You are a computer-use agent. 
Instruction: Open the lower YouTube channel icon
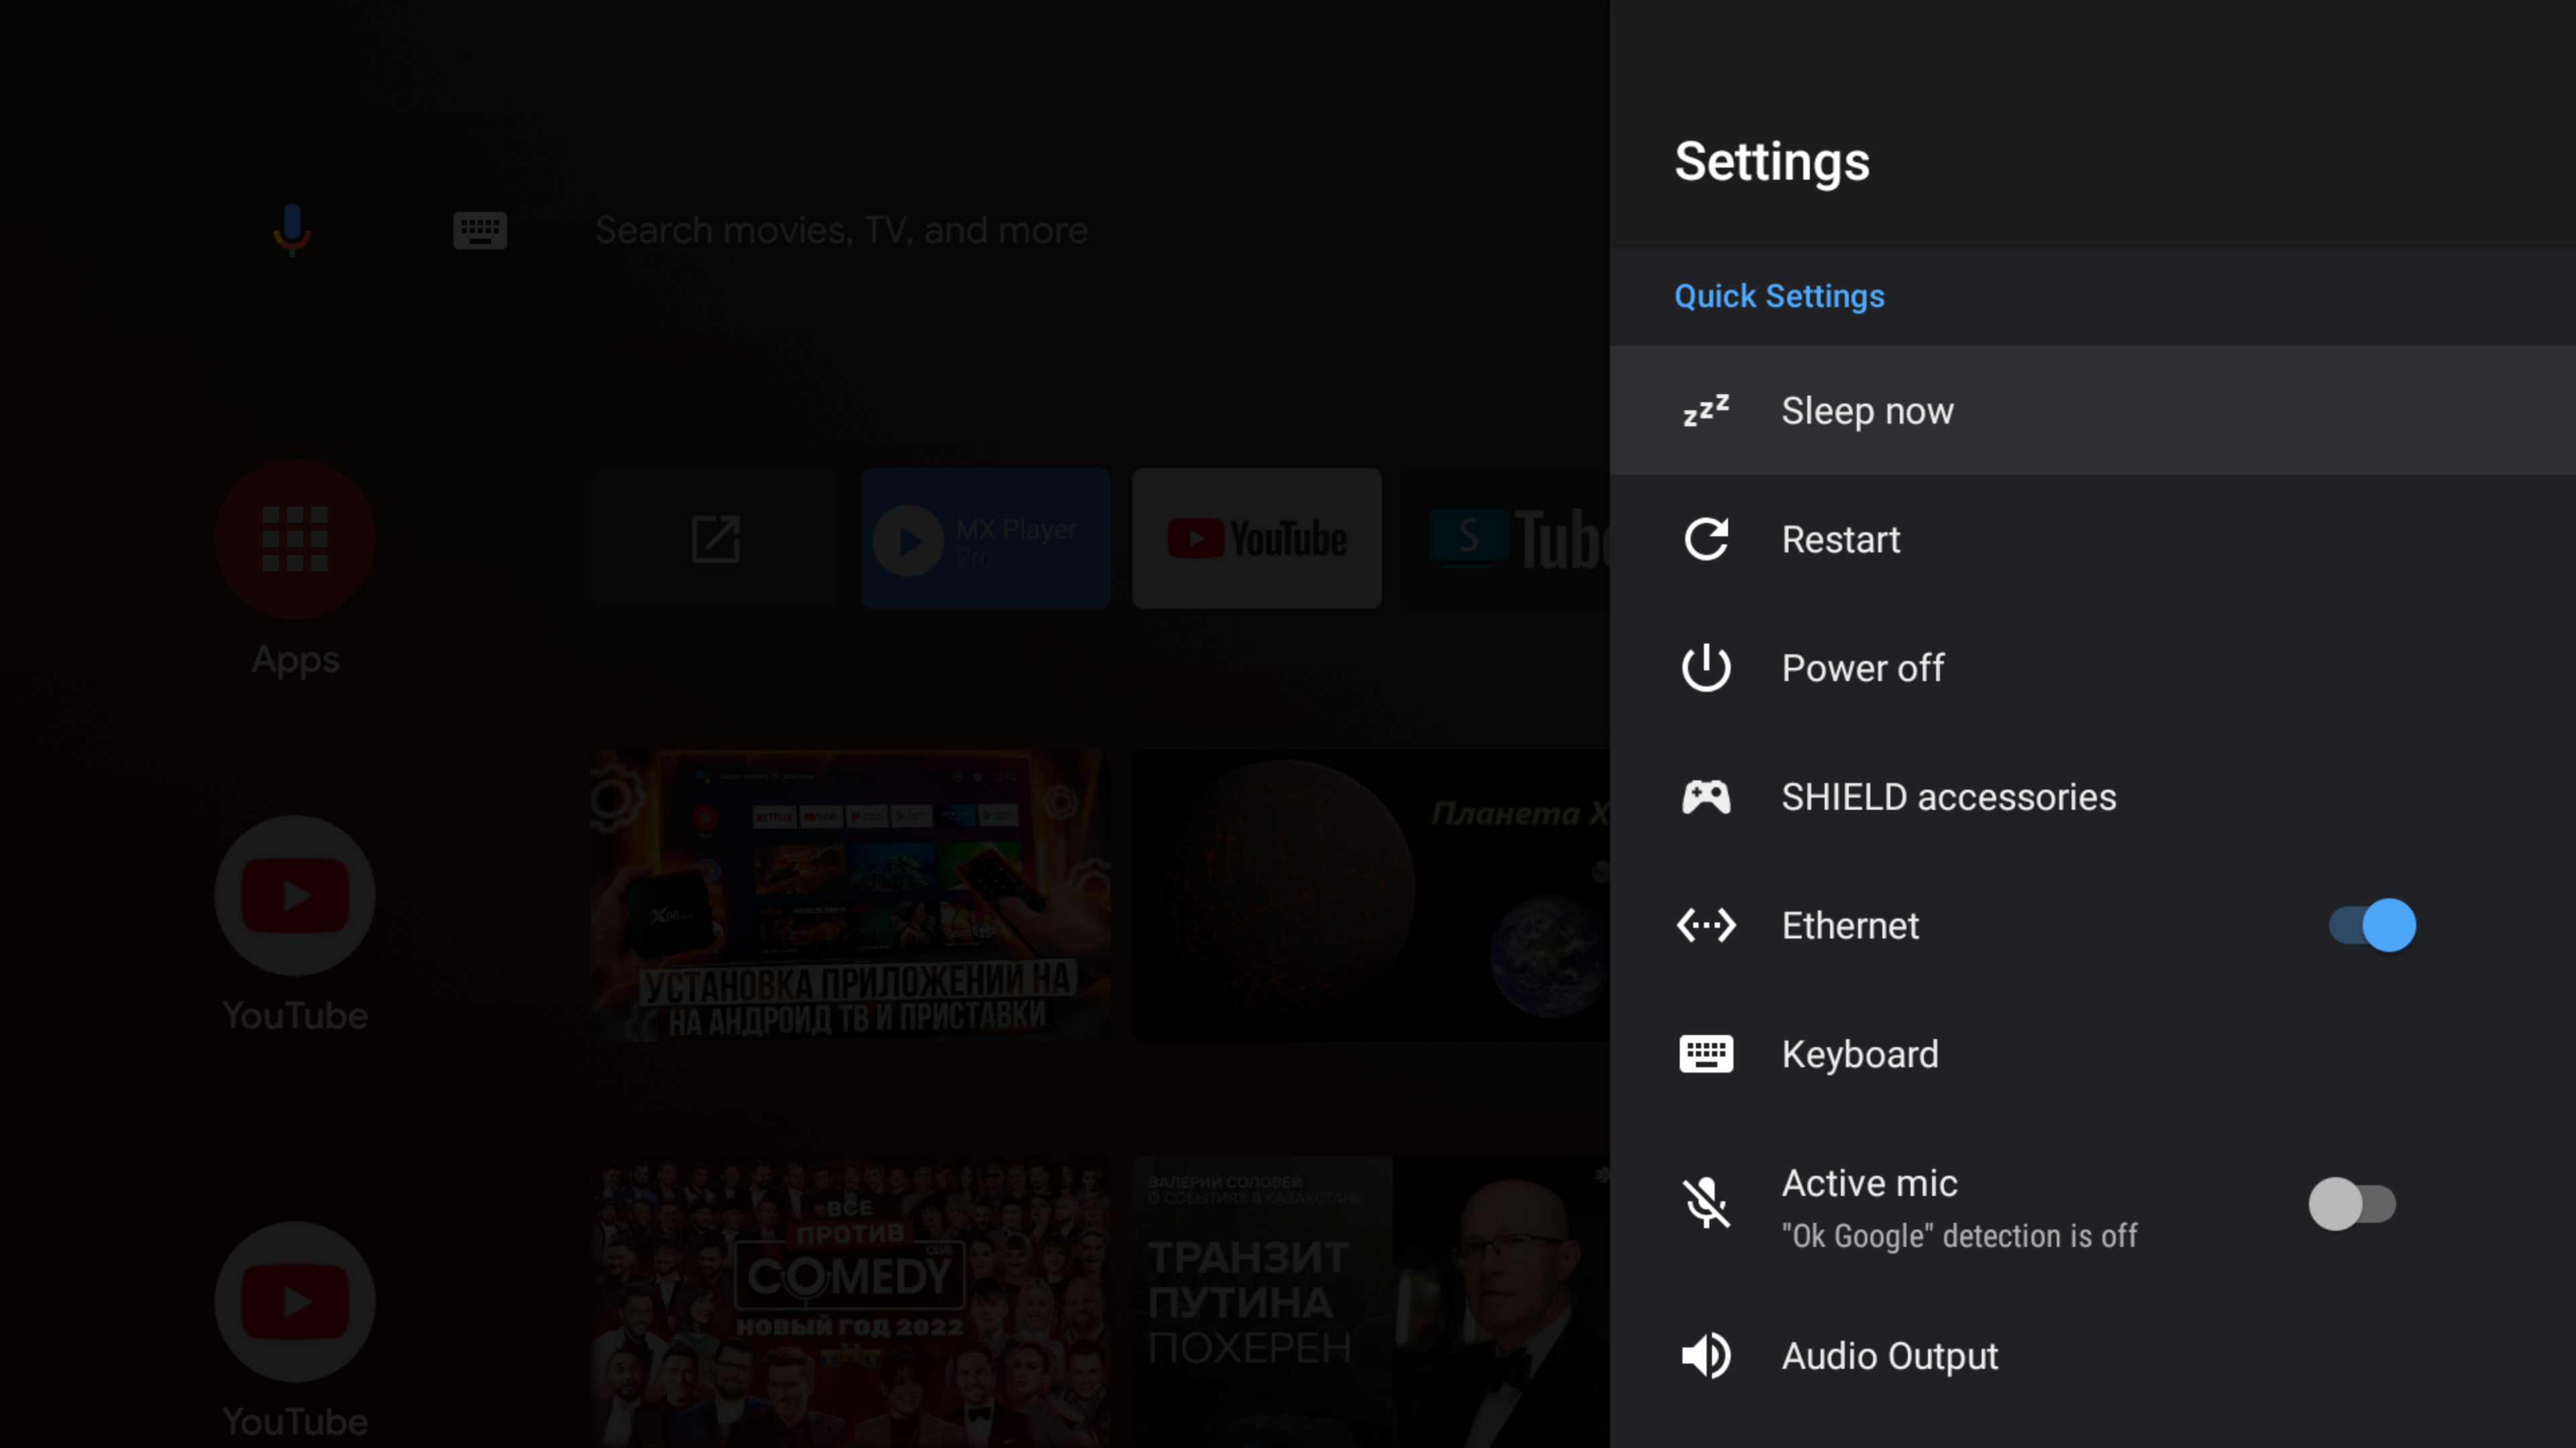coord(295,1302)
